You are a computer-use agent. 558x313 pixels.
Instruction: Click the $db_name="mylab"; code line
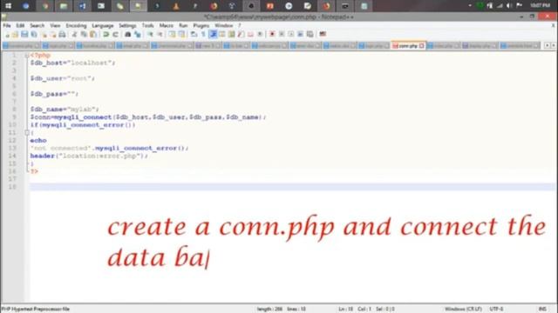point(65,110)
